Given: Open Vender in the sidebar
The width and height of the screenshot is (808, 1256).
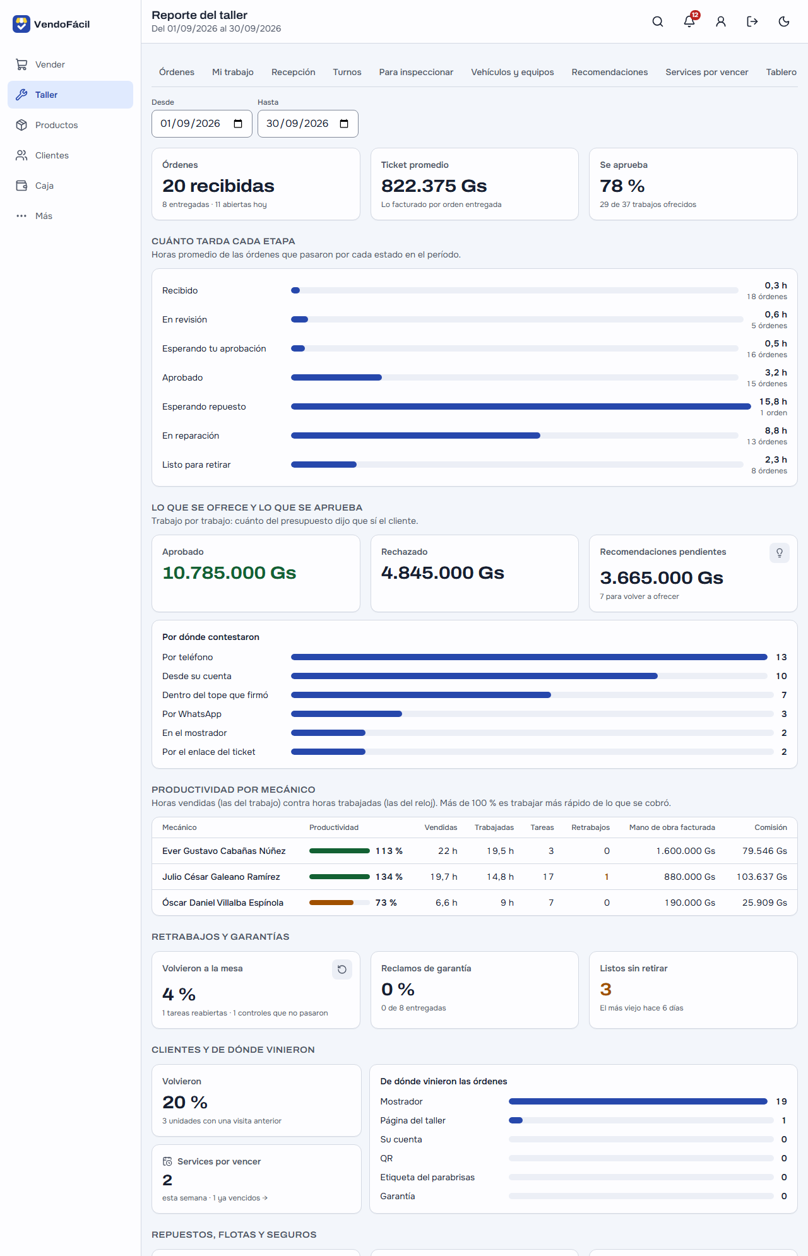Looking at the screenshot, I should coord(70,64).
